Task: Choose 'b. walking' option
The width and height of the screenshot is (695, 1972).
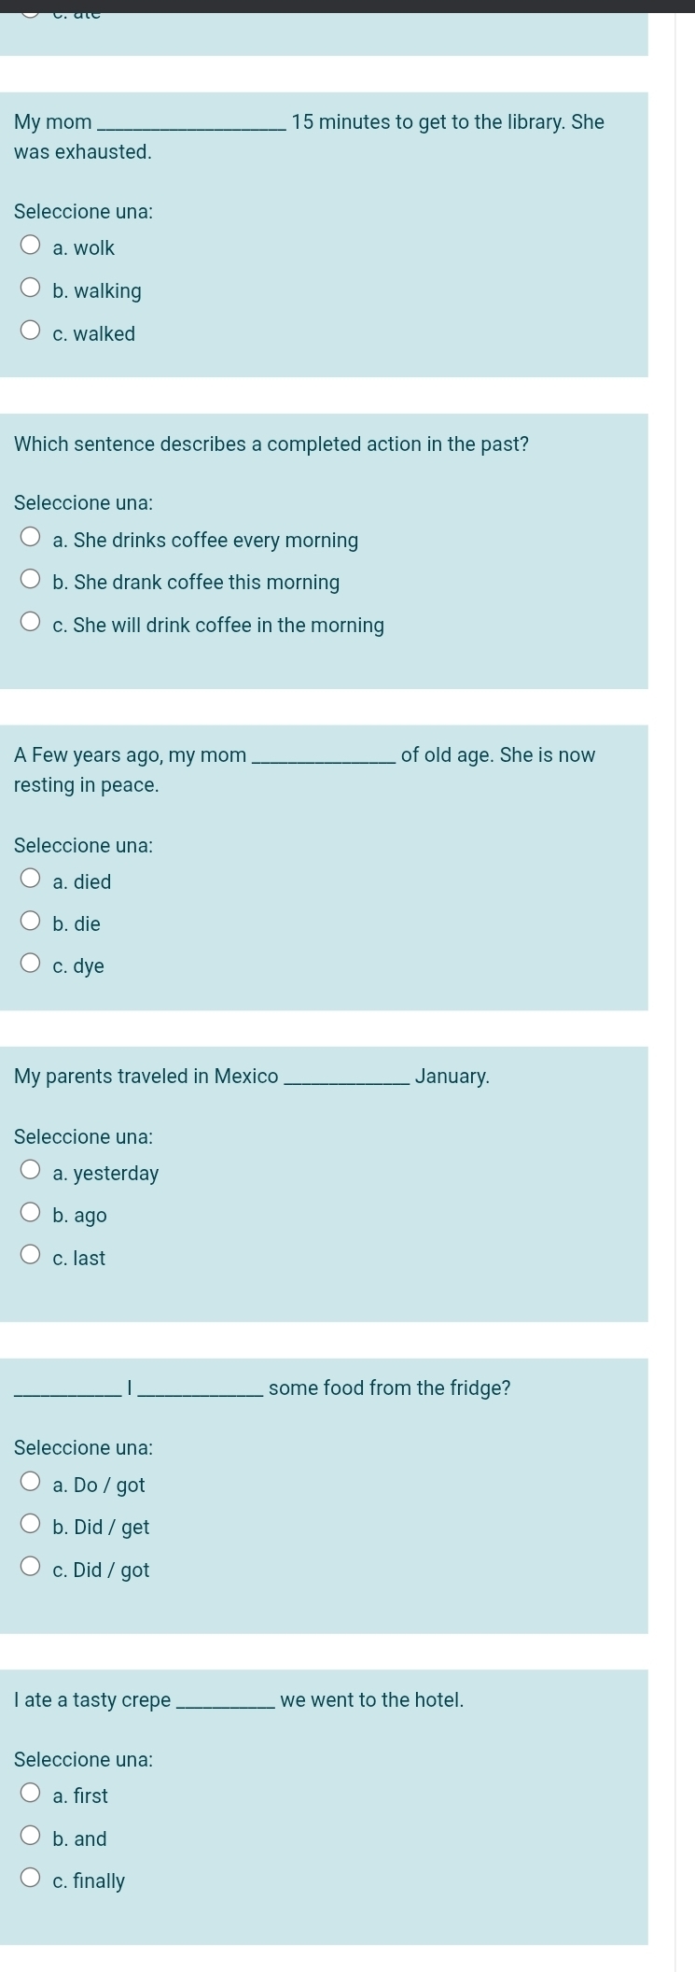Action: point(31,289)
